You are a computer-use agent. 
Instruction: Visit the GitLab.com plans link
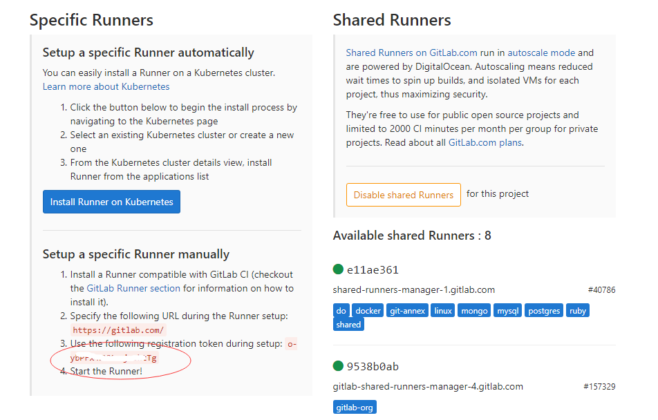tap(485, 142)
